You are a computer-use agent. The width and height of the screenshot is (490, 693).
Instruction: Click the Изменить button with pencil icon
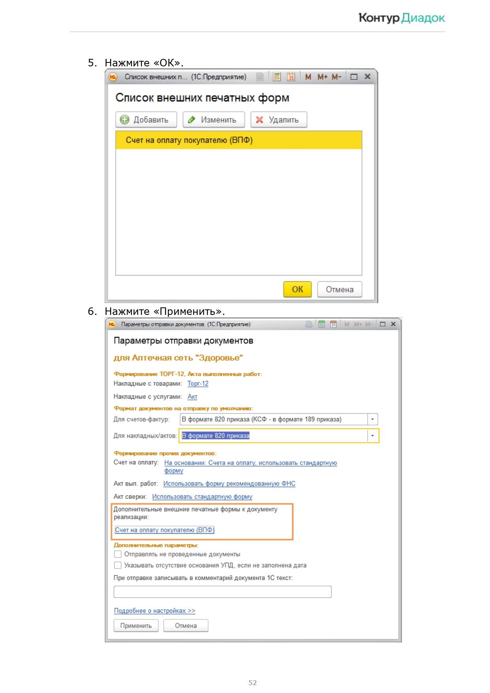(214, 120)
